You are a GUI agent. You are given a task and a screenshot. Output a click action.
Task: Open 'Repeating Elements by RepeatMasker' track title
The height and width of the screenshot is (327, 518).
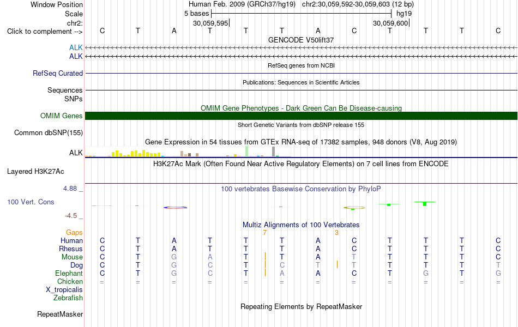pos(301,306)
